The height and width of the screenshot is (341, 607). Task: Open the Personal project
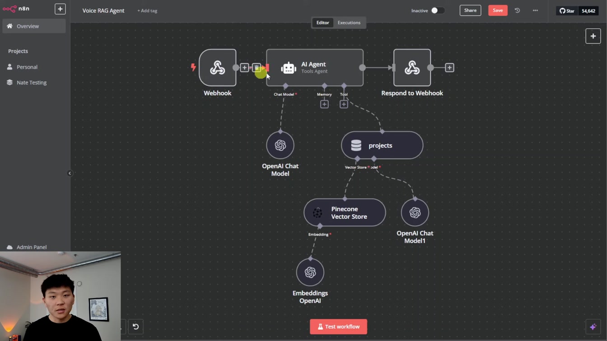[x=27, y=67]
